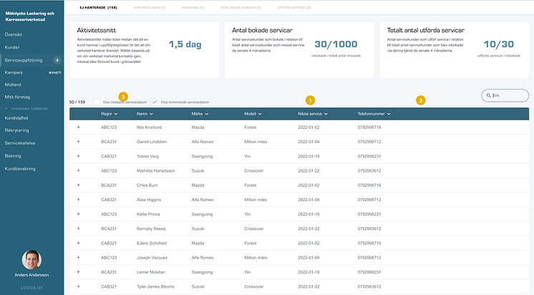Click name cell Tobias Varg
The width and height of the screenshot is (534, 295).
(x=147, y=156)
